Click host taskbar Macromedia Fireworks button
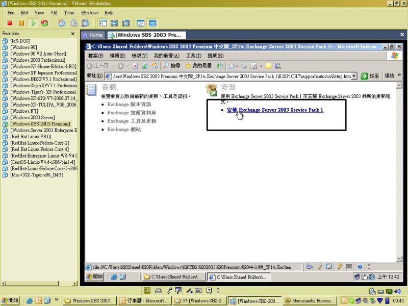This screenshot has width=408, height=306. point(310,301)
